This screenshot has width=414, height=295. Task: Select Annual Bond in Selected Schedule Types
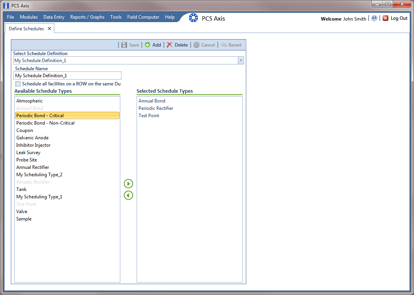190,101
